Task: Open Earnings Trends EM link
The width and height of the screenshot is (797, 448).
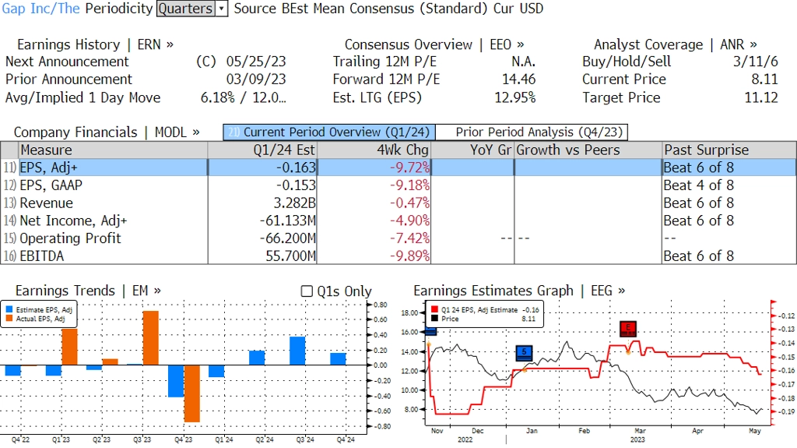Action: (x=88, y=291)
